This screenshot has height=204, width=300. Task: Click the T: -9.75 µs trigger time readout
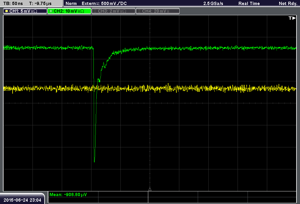[x=40, y=4]
